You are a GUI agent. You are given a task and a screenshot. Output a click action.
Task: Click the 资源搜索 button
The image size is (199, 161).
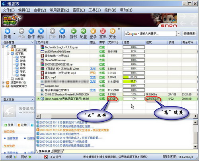[x=189, y=33]
